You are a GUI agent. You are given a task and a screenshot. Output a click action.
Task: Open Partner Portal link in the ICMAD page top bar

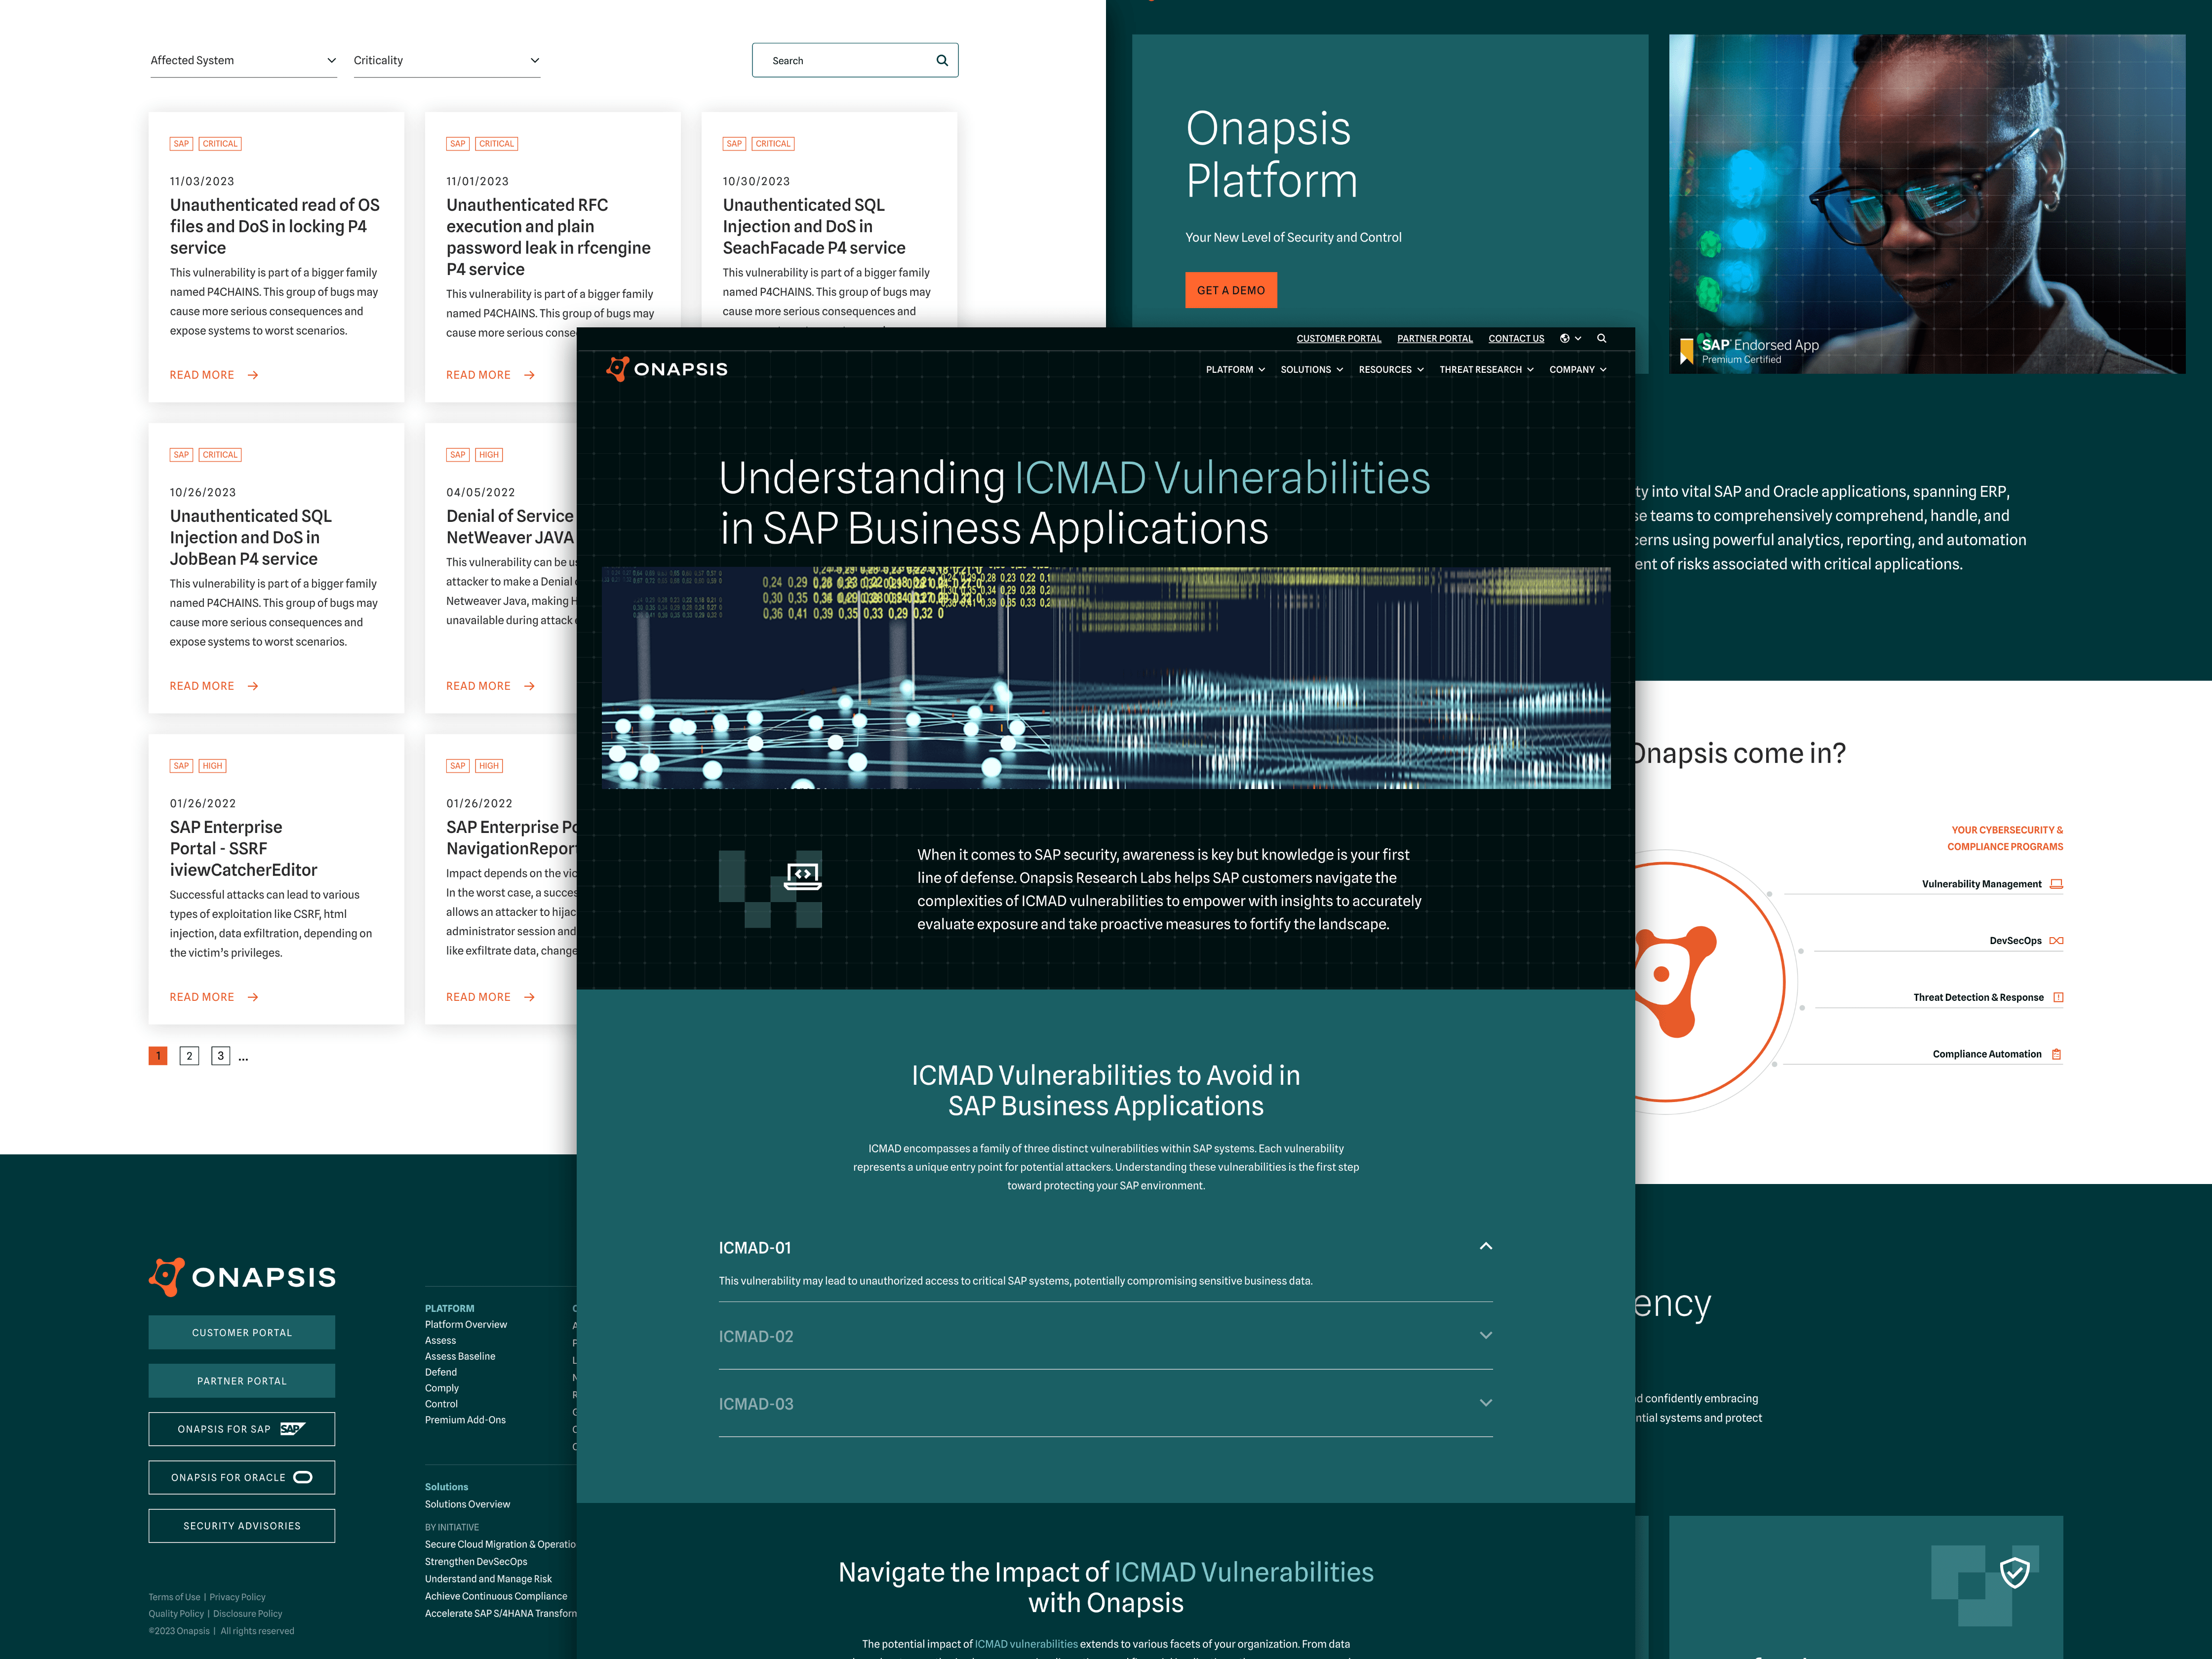pyautogui.click(x=1434, y=339)
